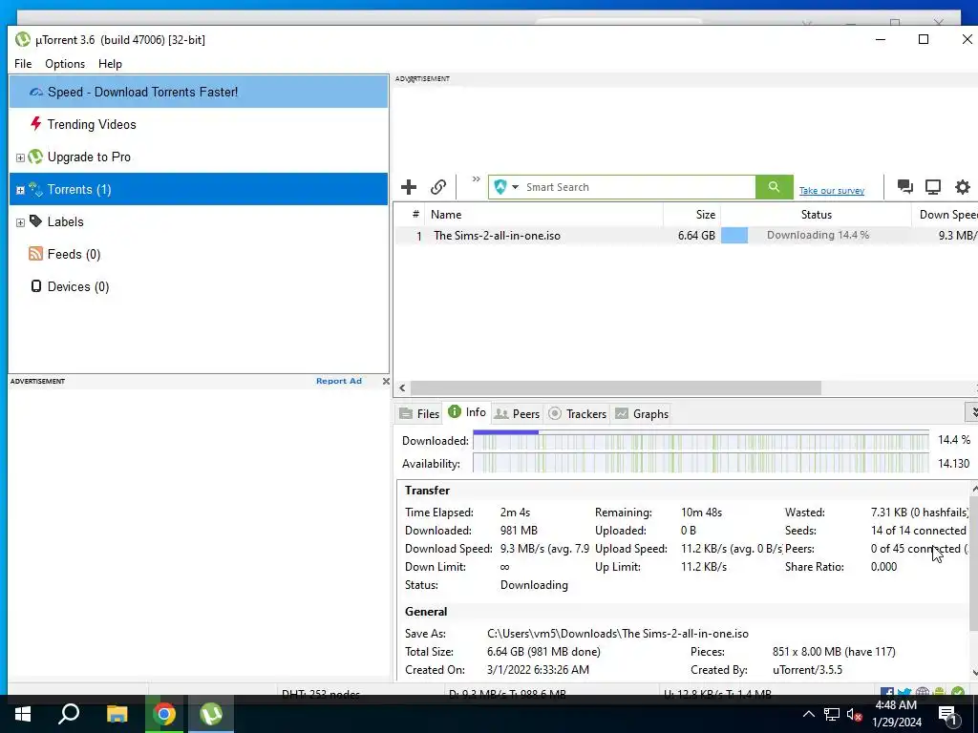Screen dimensions: 978x733
Task: Select The Sims-2-all-in-one.iso torrent row
Action: [x=686, y=236]
